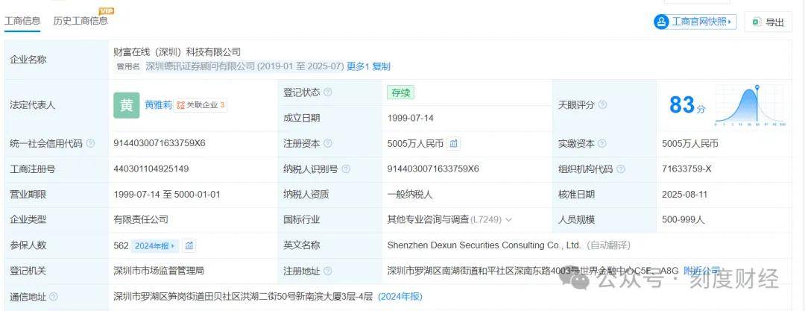The image size is (805, 311).
Task: Open chart icon beside 5005万人民币 registered capital
Action: click(453, 144)
